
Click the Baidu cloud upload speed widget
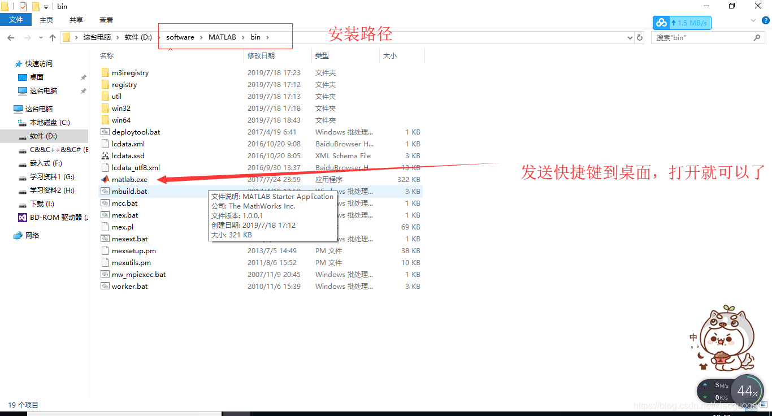pyautogui.click(x=682, y=23)
